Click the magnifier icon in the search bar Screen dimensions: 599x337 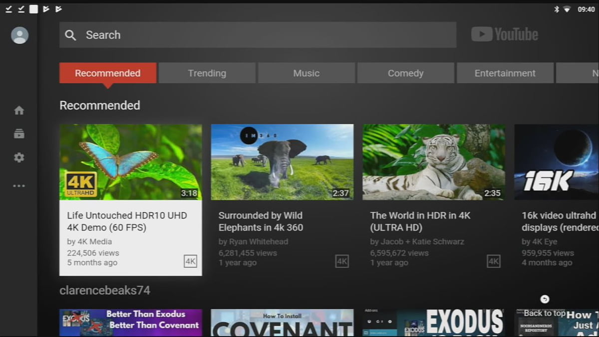[x=70, y=35]
